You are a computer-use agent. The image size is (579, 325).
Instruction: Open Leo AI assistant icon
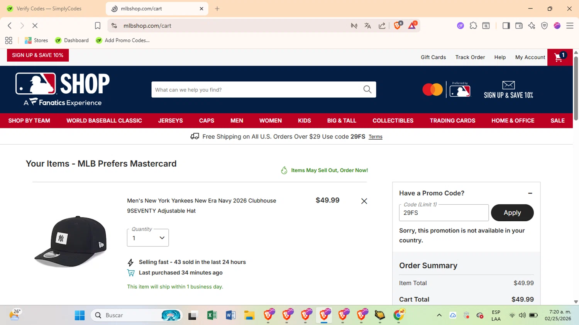(532, 25)
